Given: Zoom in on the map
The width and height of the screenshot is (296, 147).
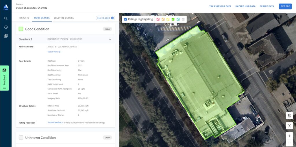Looking at the screenshot, I should [x=289, y=136].
